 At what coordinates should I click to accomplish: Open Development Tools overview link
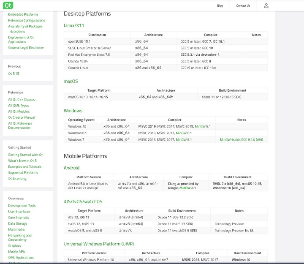22,206
